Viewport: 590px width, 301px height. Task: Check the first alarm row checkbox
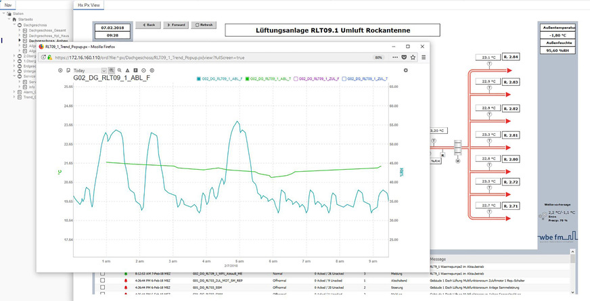(103, 275)
